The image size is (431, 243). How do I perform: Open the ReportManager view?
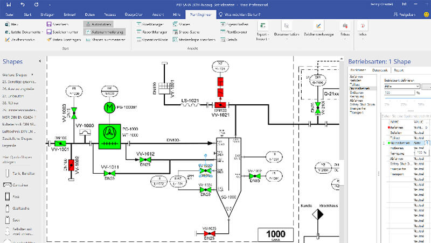152,32
